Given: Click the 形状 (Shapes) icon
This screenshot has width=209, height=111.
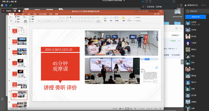Looking at the screenshot, I should click(111, 19).
